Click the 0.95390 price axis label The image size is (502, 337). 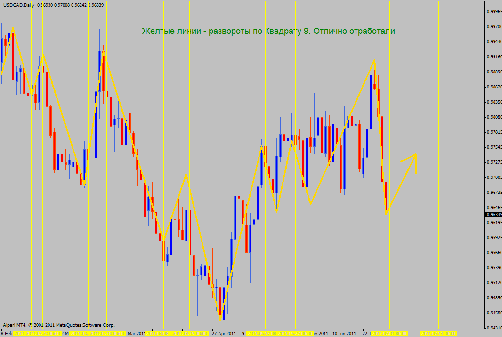[x=494, y=267]
